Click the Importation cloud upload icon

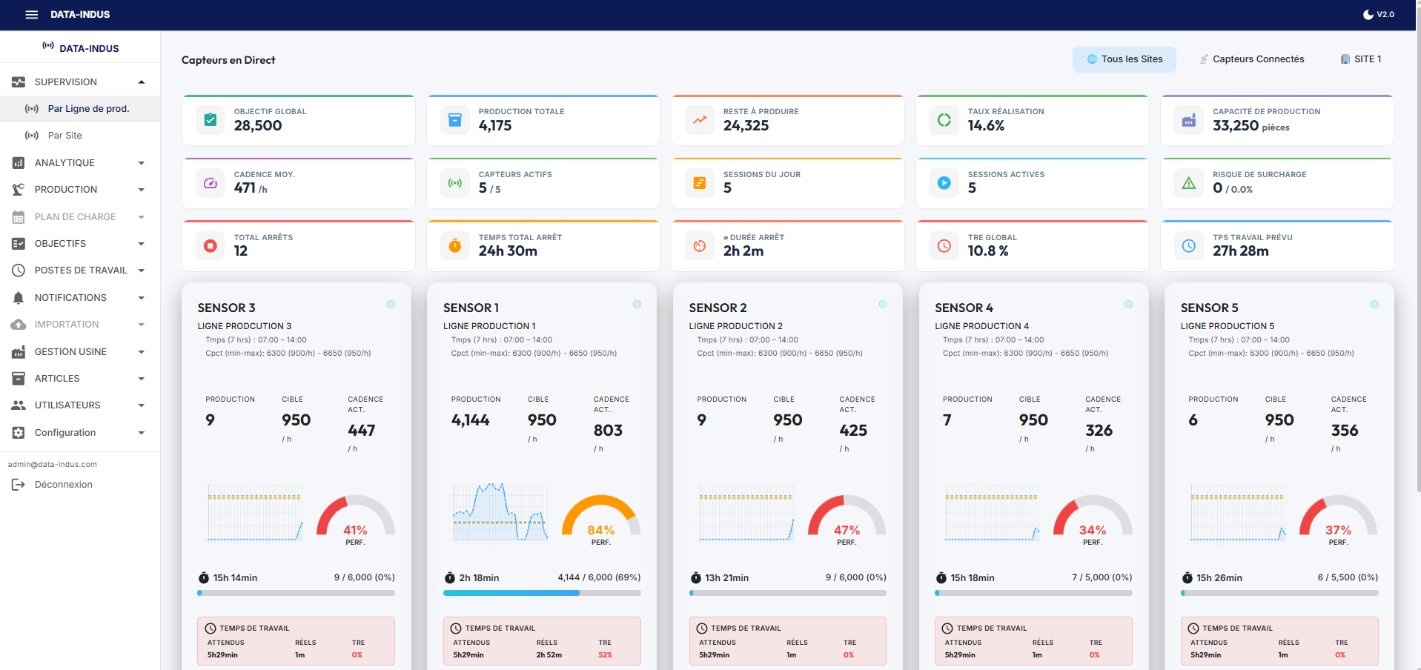(x=19, y=325)
